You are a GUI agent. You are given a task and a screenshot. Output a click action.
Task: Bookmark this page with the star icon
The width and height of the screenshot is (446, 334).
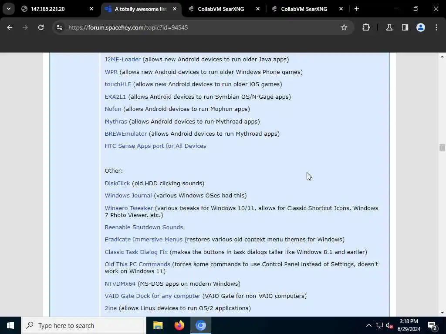[344, 27]
